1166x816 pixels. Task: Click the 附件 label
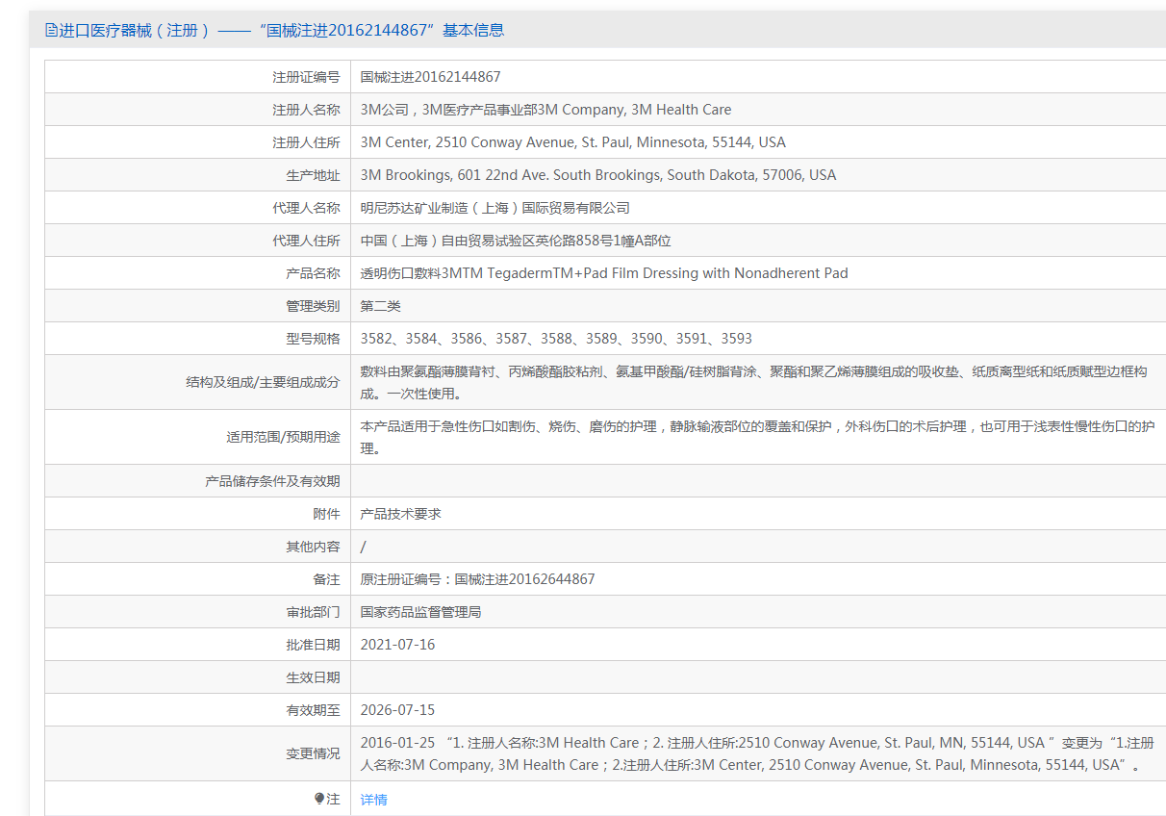click(326, 514)
